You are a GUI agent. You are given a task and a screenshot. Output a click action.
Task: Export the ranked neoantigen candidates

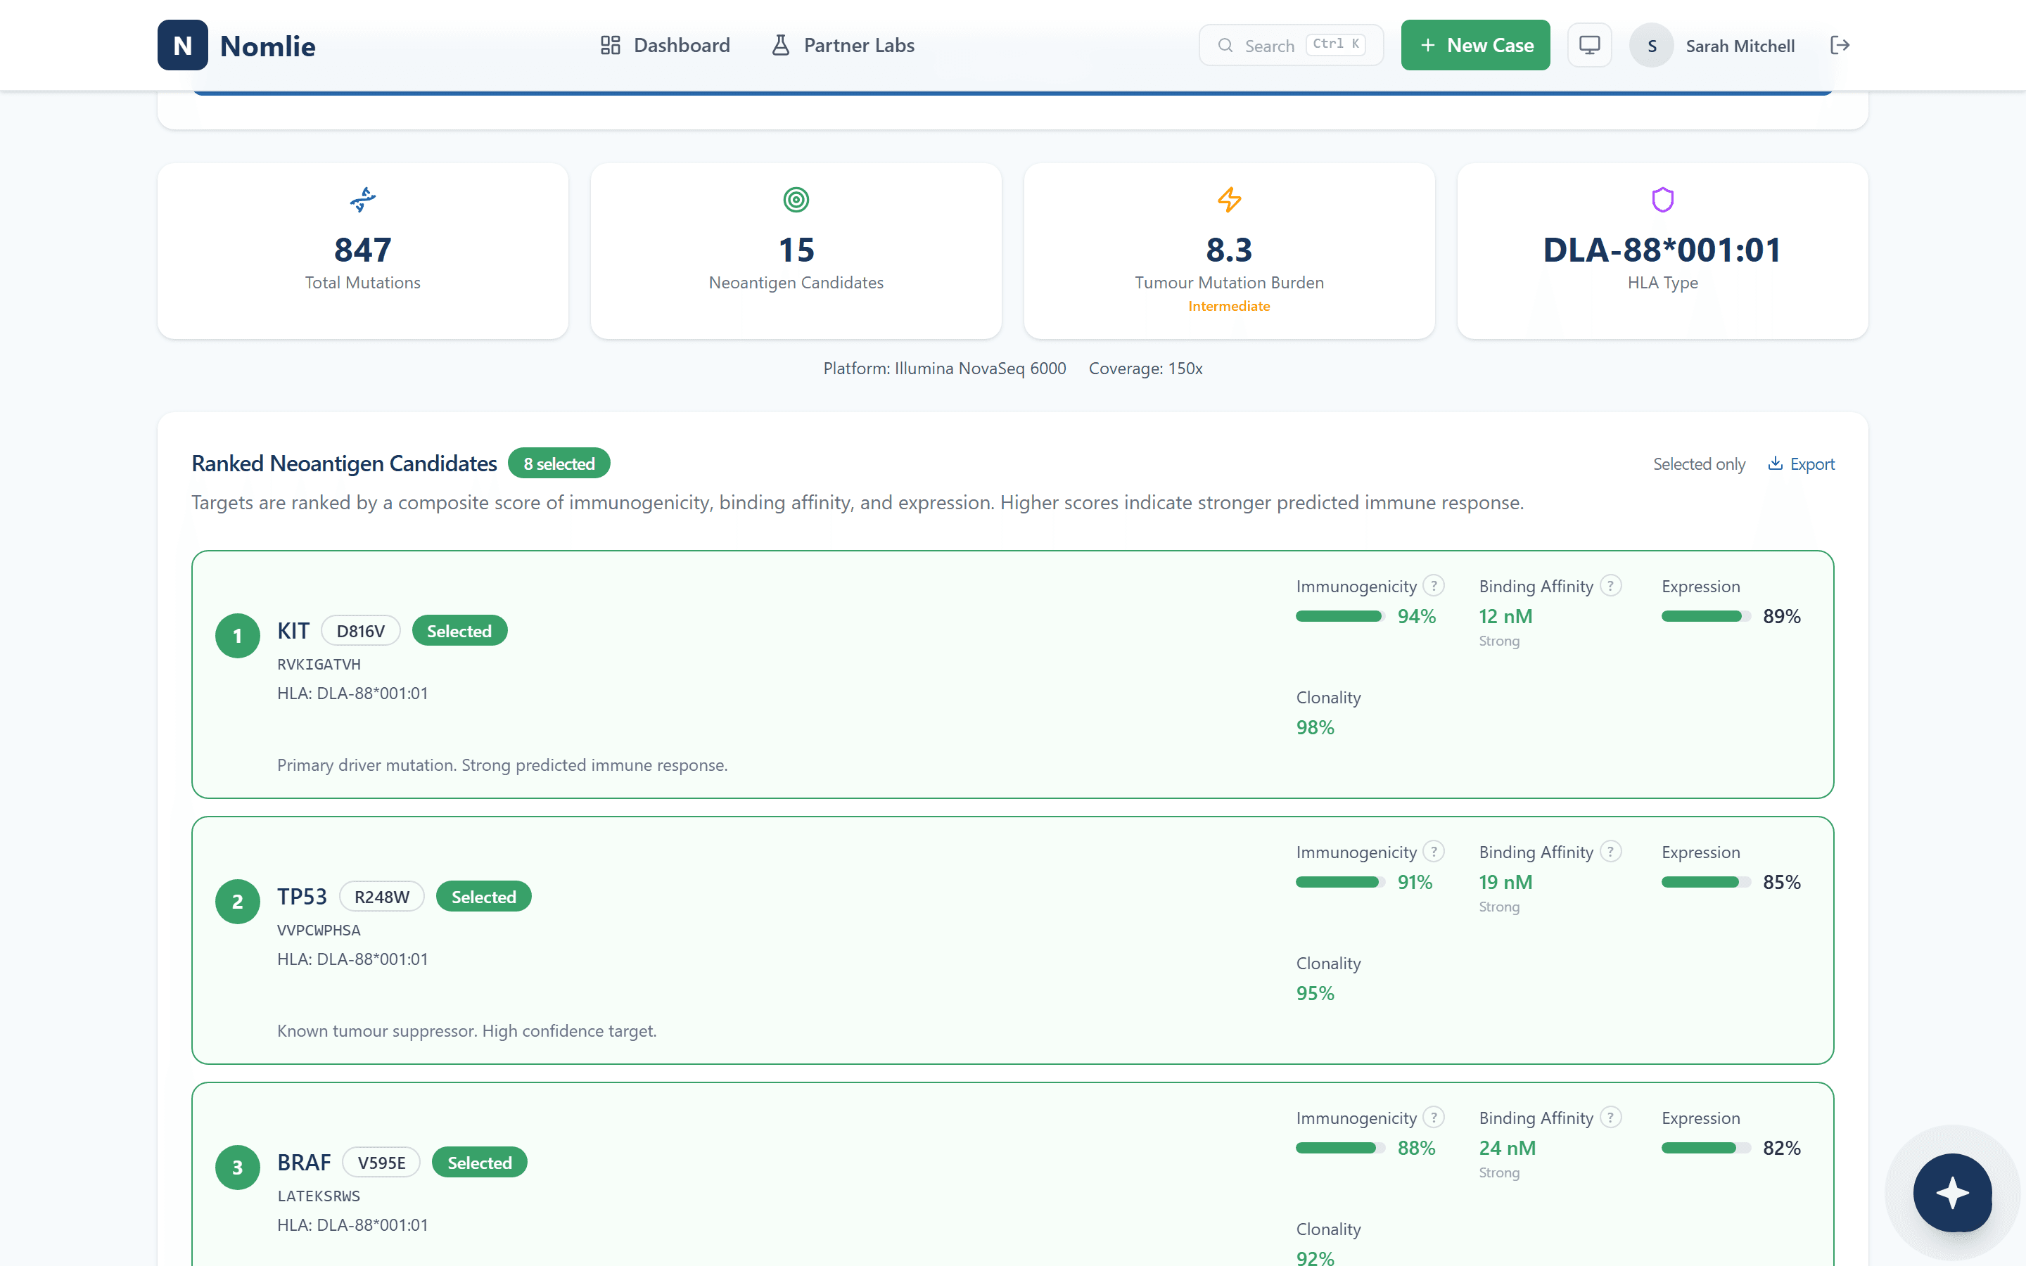(x=1801, y=464)
